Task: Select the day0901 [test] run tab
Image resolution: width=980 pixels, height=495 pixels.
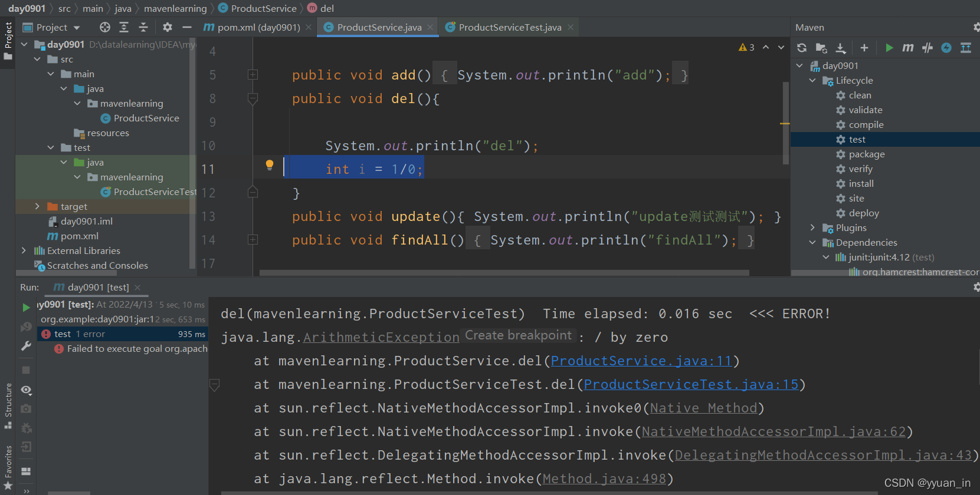Action: 98,287
